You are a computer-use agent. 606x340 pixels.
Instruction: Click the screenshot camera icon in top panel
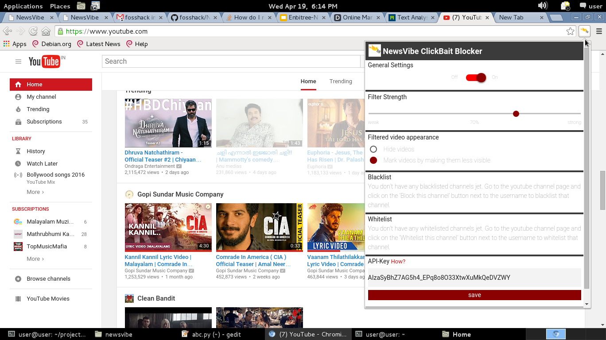point(95,6)
